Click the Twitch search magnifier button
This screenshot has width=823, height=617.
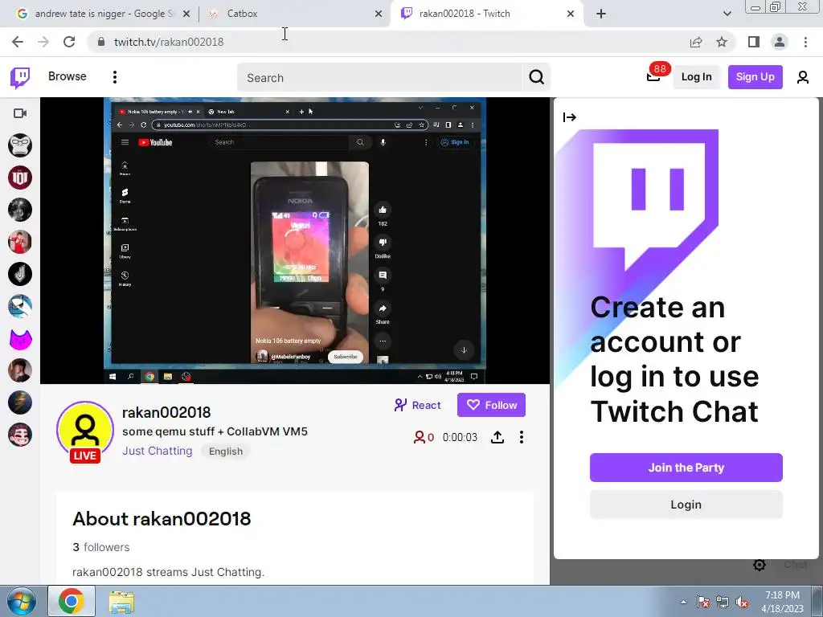pyautogui.click(x=536, y=78)
